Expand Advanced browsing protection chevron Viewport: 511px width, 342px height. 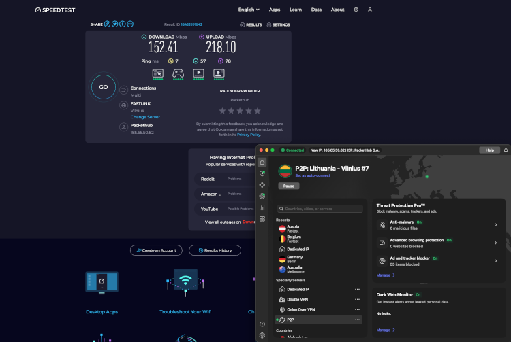click(496, 243)
